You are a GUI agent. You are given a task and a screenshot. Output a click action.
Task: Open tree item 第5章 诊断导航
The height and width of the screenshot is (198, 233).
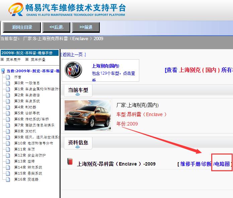[27, 113]
